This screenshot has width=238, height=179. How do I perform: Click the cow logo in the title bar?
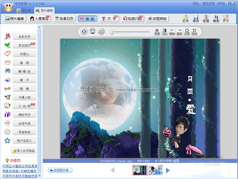[x=9, y=7]
